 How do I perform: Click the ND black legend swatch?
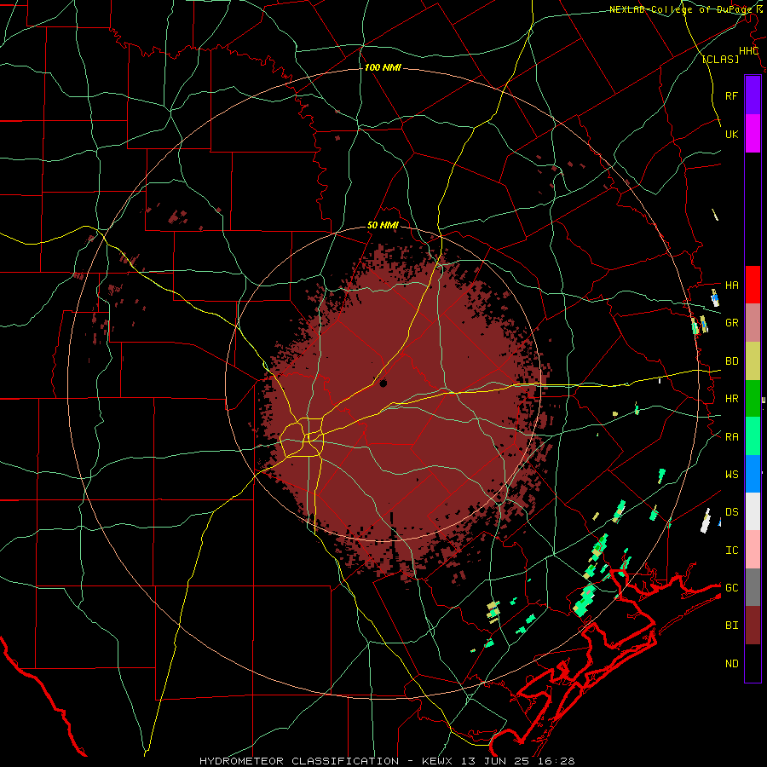(753, 663)
